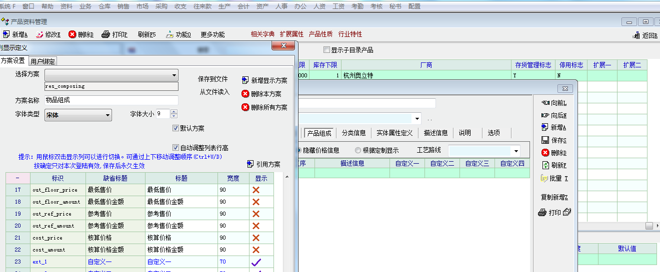This screenshot has width=660, height=272.
Task: Click the 打印 printer icon in main toolbar
Action: pos(105,34)
